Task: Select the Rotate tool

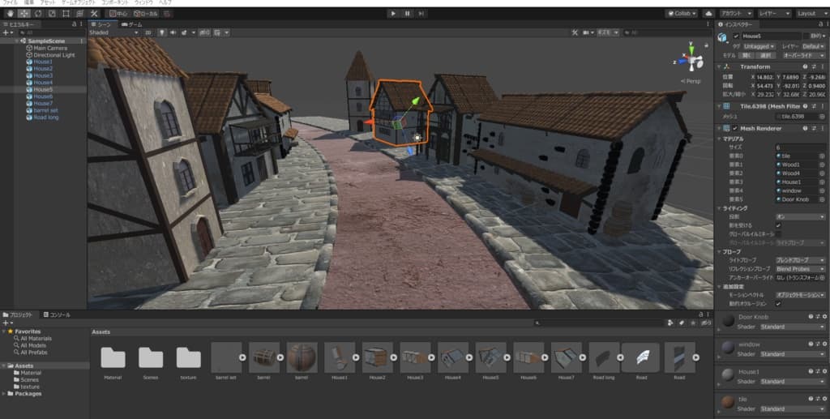Action: tap(37, 14)
